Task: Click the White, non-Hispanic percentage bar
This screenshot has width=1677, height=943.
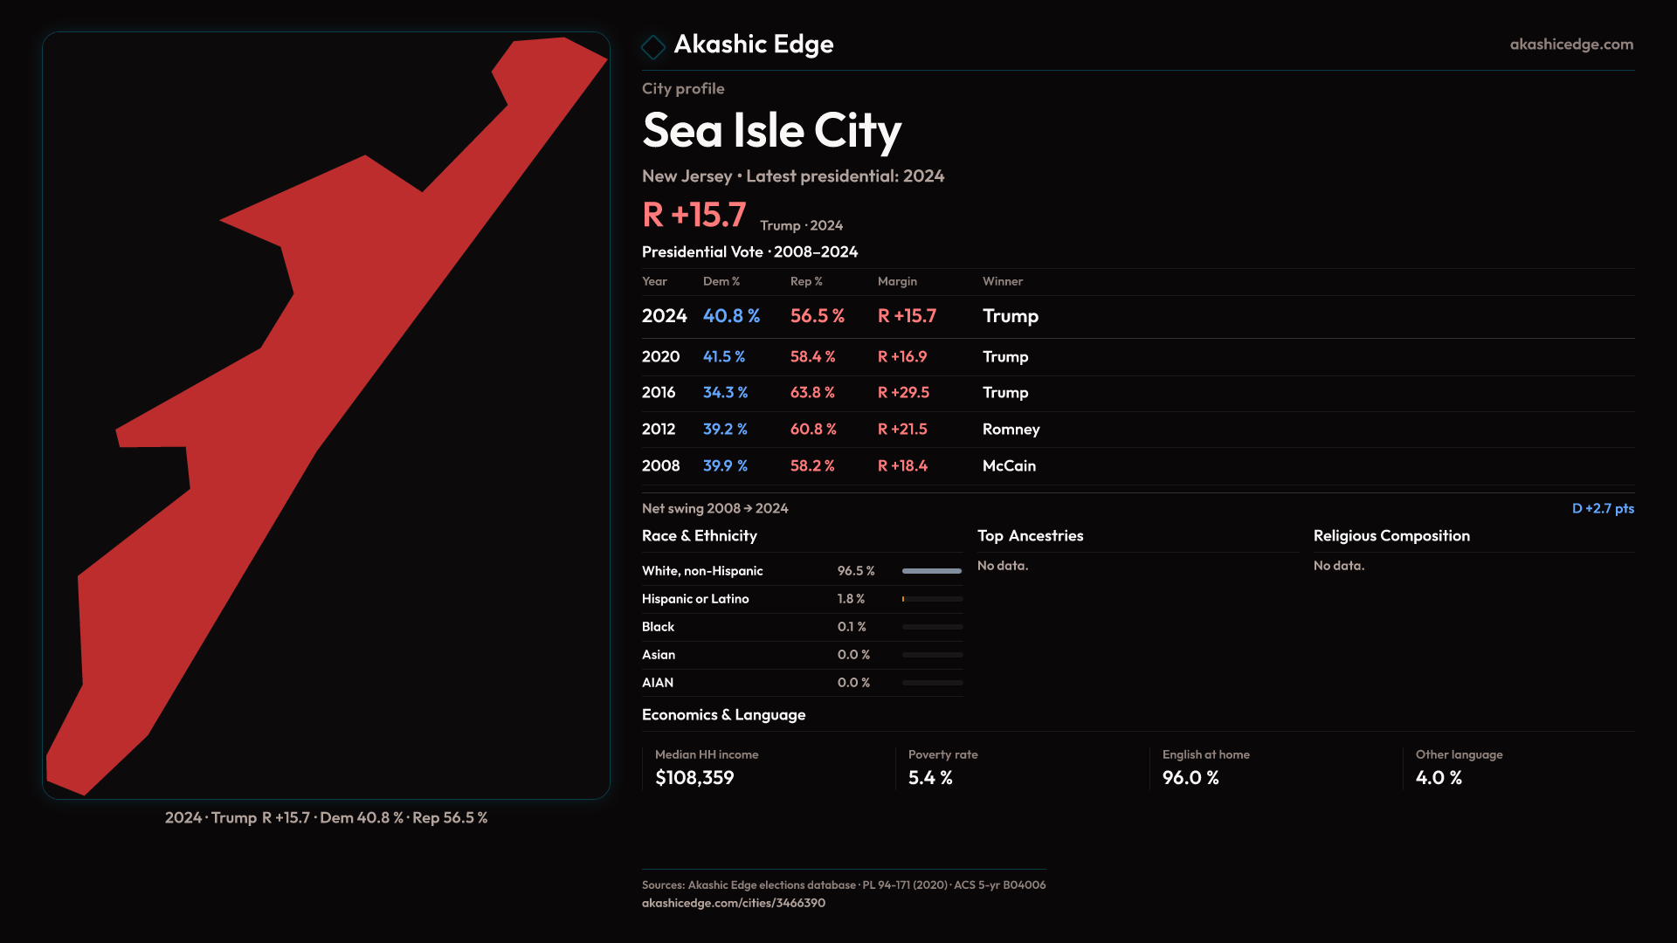Action: [932, 571]
